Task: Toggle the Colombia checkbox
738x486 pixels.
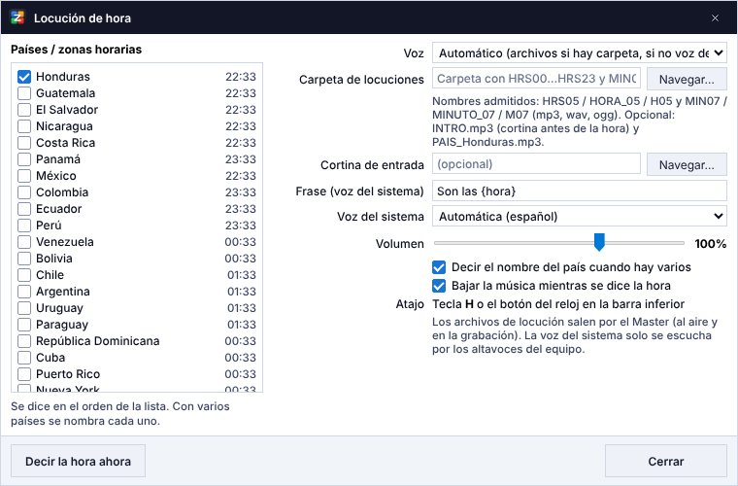Action: (x=24, y=192)
